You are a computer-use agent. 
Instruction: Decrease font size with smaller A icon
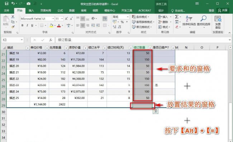pos(71,19)
